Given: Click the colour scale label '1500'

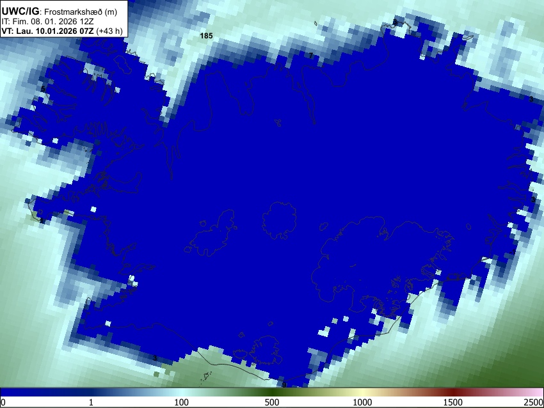Looking at the screenshot, I should point(453,402).
